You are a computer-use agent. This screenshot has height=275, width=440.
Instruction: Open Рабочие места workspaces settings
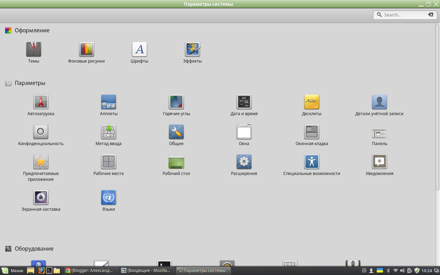click(x=109, y=162)
